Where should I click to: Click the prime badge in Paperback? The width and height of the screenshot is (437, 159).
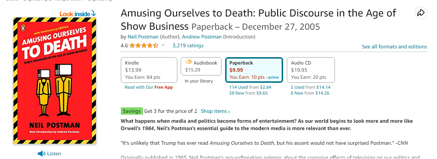pyautogui.click(x=272, y=77)
